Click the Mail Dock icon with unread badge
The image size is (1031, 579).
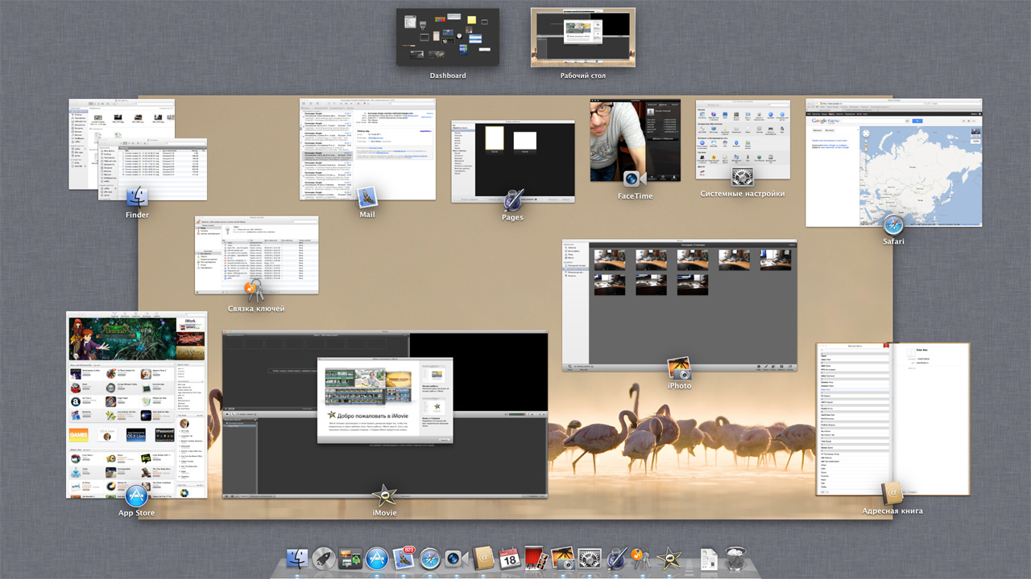(x=404, y=559)
